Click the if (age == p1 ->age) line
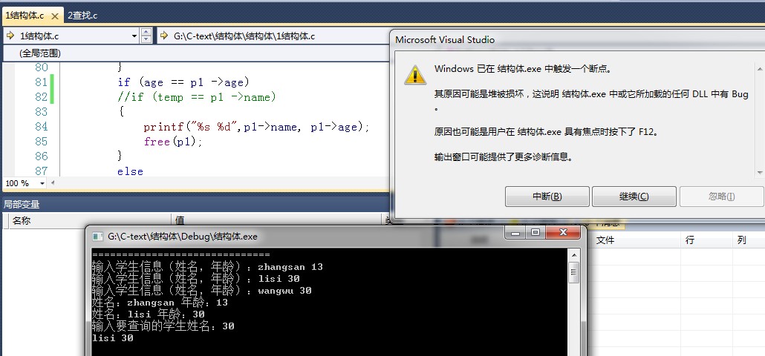Screen dimensions: 765x356 tap(183, 82)
